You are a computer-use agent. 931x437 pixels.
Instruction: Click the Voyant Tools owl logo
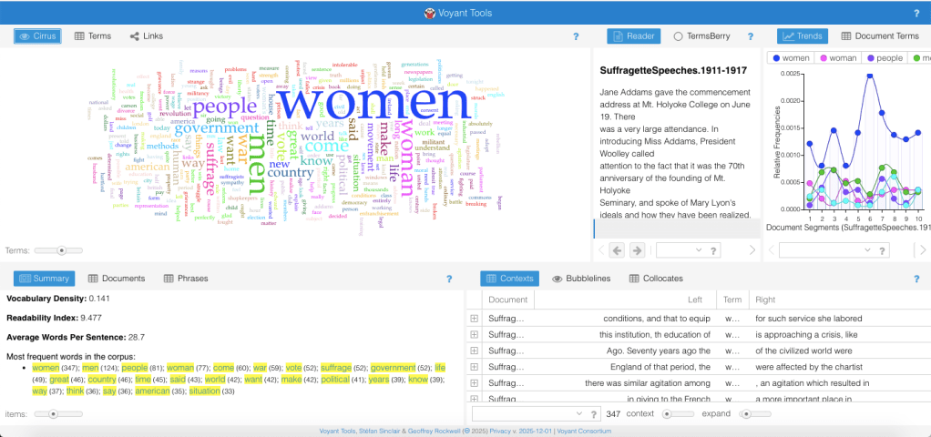[x=429, y=13]
